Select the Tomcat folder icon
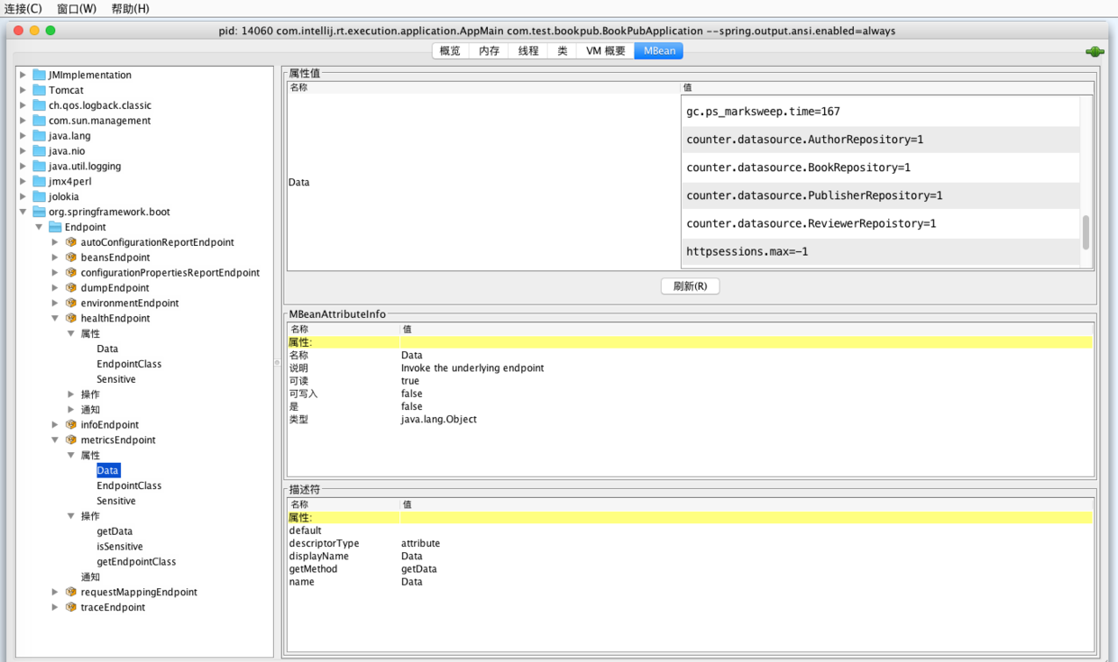Viewport: 1118px width, 662px height. 39,90
